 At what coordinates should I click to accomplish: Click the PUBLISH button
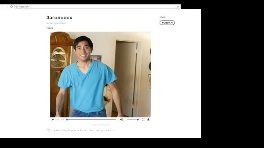tap(167, 23)
